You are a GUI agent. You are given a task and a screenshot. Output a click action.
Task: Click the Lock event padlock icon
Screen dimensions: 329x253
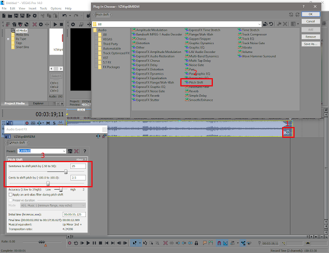click(196, 243)
